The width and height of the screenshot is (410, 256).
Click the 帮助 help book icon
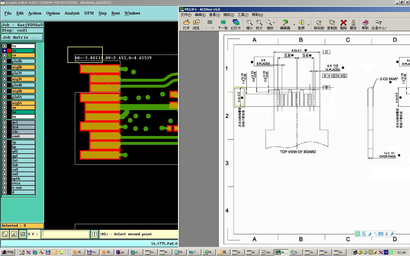click(x=365, y=23)
